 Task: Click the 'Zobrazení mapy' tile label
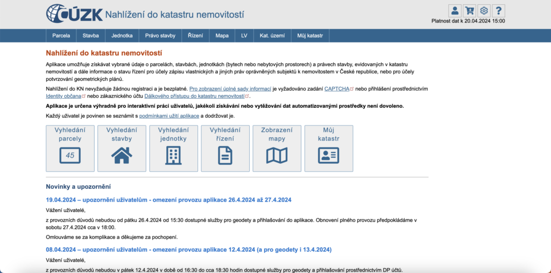277,134
